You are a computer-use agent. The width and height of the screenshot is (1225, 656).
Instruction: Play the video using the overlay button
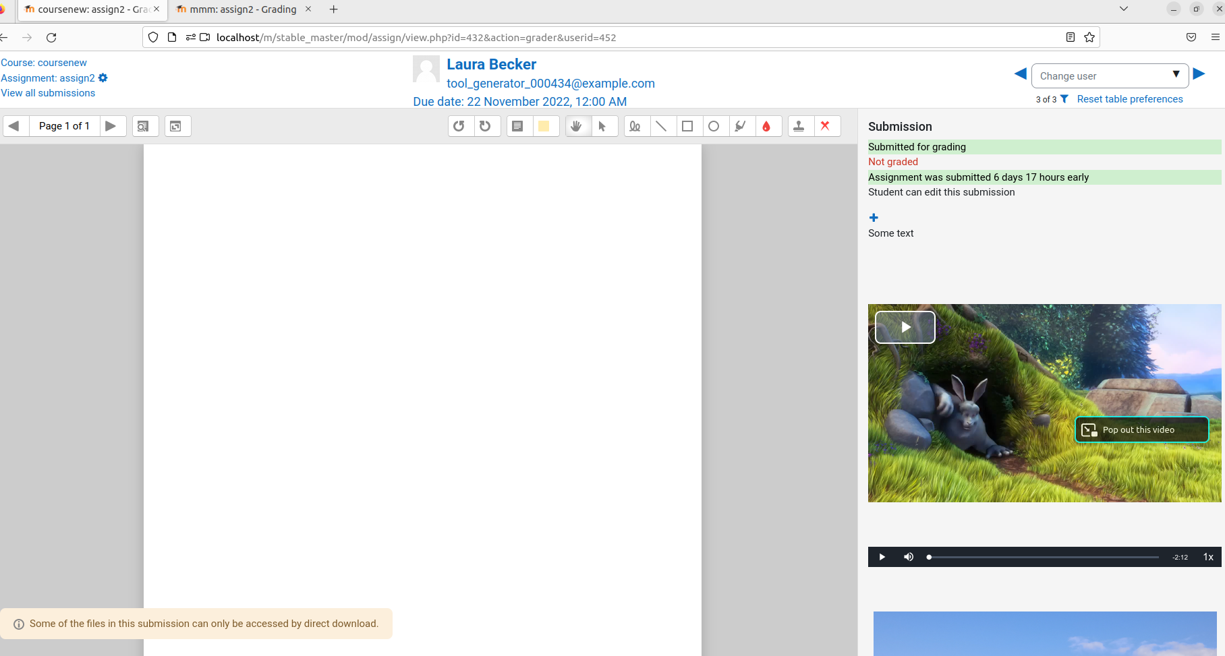pos(905,327)
